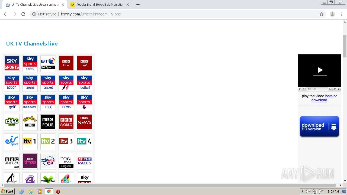The height and width of the screenshot is (195, 347).
Task: Click the 'download' link under the video
Action: tap(319, 100)
